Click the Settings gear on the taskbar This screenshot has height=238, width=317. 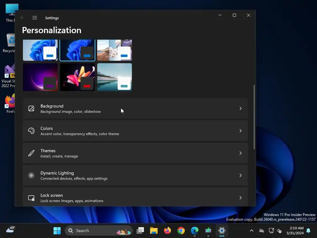[222, 231]
